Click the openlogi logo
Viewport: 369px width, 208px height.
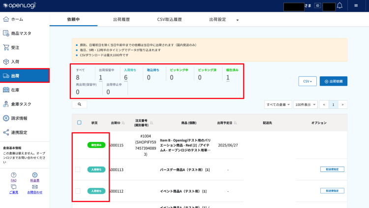20,5
